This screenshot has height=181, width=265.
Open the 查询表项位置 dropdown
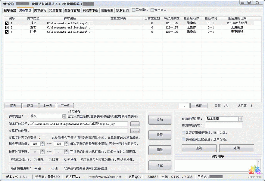(240, 119)
